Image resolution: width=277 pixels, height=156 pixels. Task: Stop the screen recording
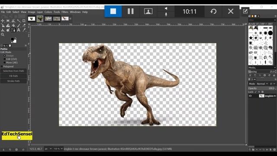coord(113,11)
